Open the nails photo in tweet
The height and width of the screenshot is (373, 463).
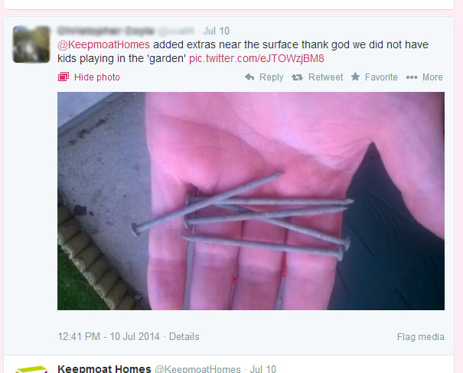click(251, 201)
